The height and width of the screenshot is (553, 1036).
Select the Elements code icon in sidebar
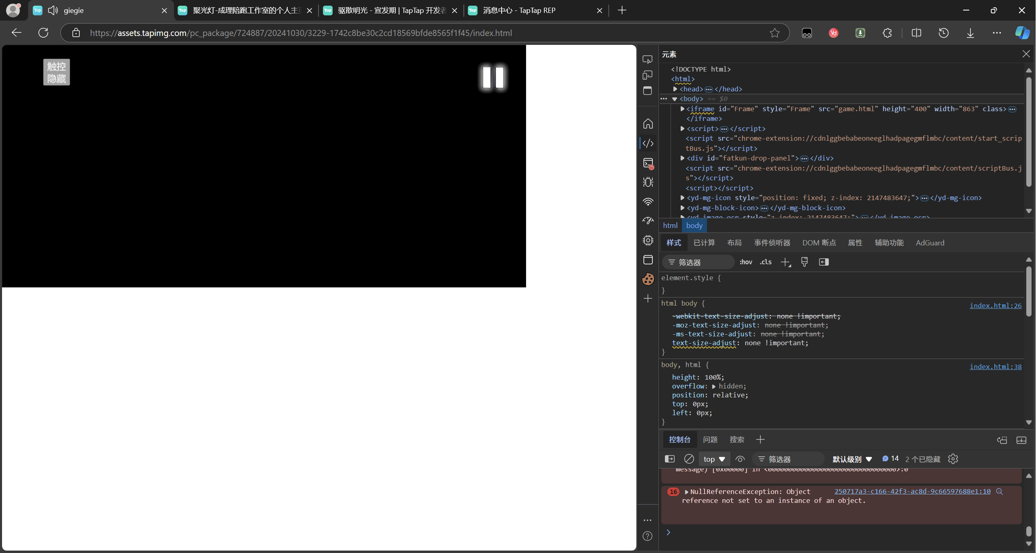(648, 143)
